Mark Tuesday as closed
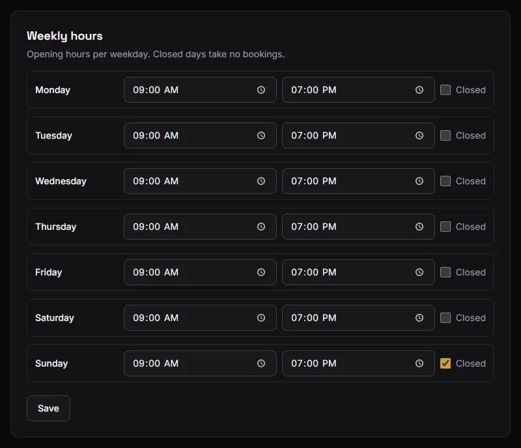 (x=445, y=135)
